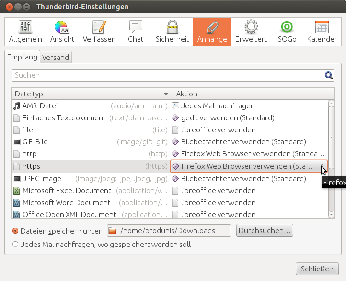Click the Durchsuchen... button
Image resolution: width=346 pixels, height=281 pixels.
coord(265,231)
